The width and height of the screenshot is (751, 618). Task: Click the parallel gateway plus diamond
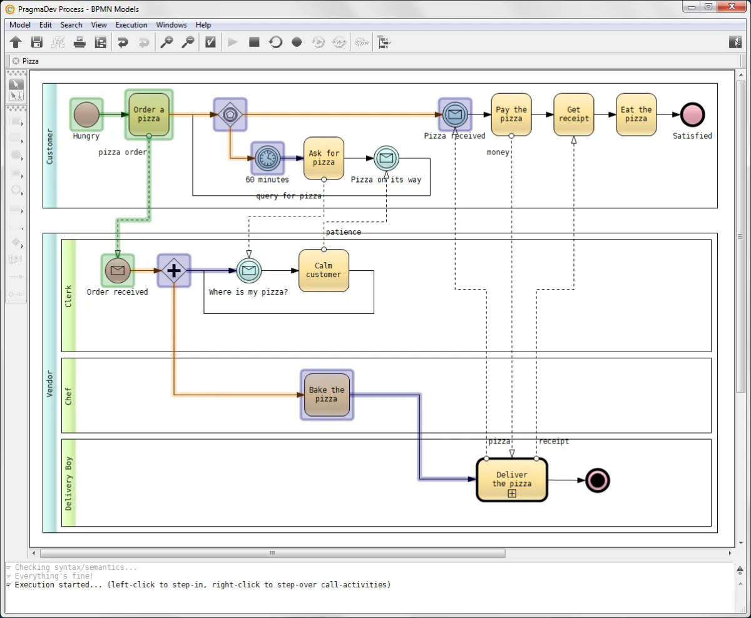[173, 271]
